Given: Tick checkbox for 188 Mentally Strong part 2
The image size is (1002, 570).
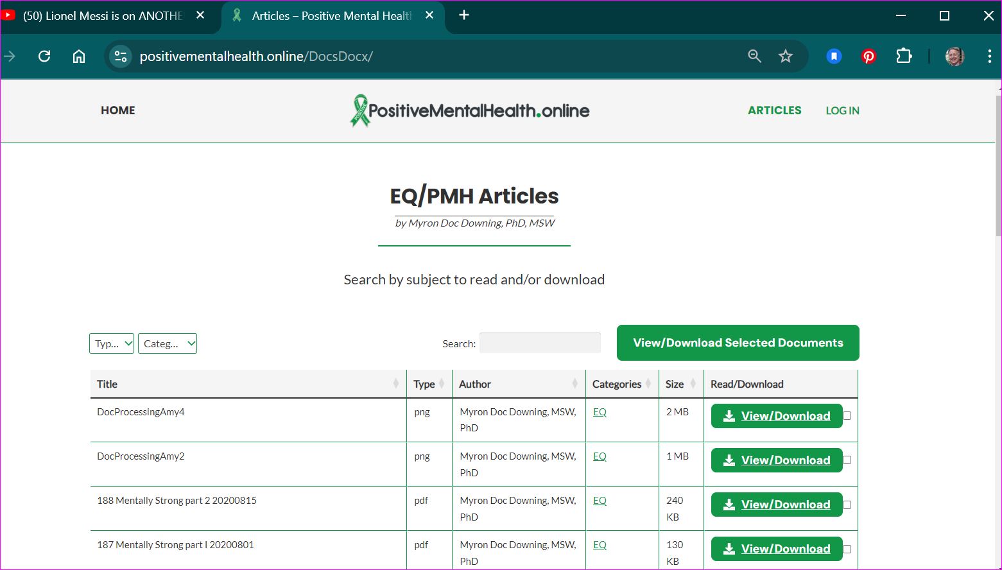Looking at the screenshot, I should click(847, 505).
